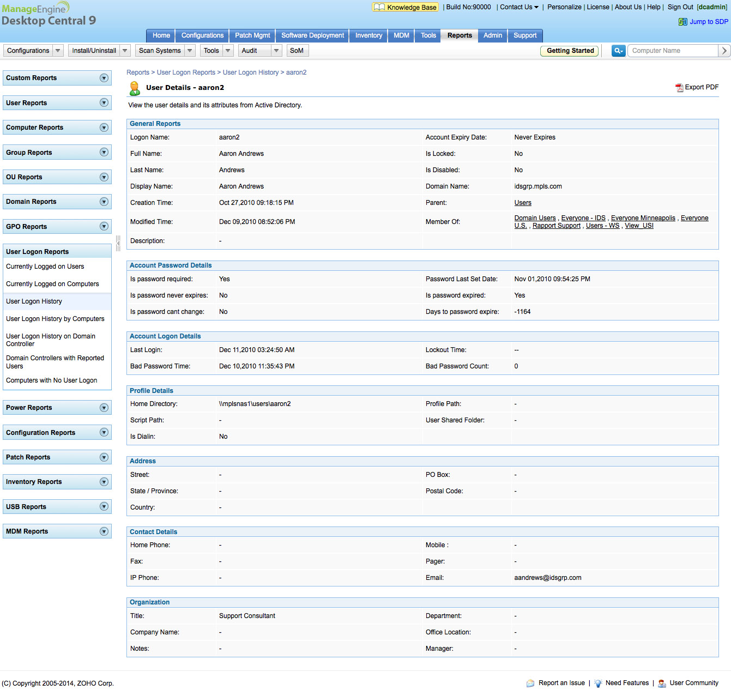
Task: Select Currently Logged on Users report
Action: click(x=45, y=267)
